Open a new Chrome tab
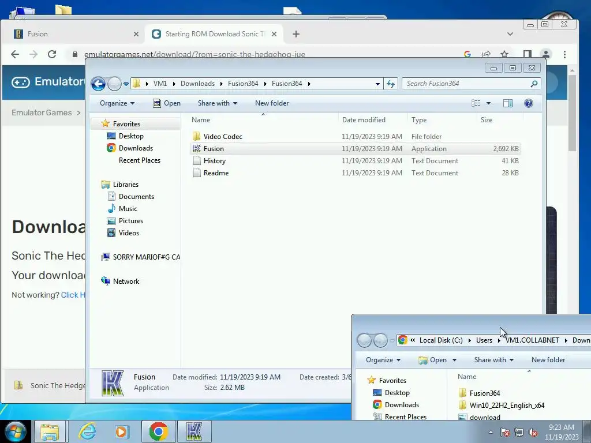 pyautogui.click(x=296, y=34)
